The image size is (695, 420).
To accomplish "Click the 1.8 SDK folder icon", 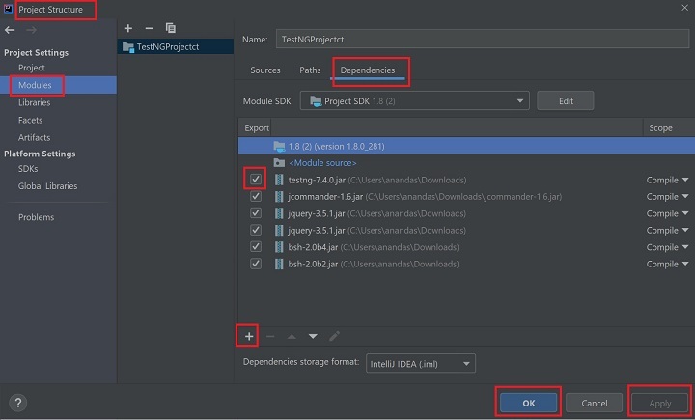I will [279, 146].
